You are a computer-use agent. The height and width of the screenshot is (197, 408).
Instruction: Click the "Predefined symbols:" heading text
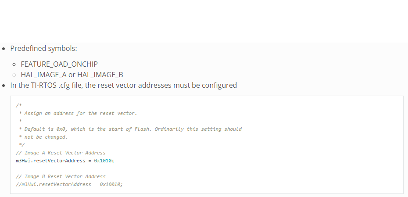point(43,48)
